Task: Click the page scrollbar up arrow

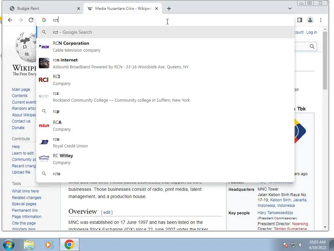Action: click(x=325, y=29)
